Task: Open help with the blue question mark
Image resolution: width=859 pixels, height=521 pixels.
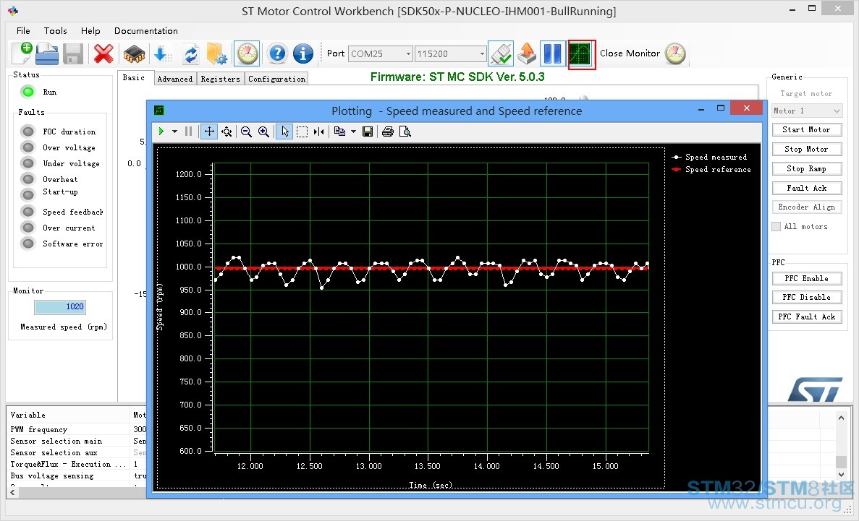Action: pyautogui.click(x=278, y=53)
